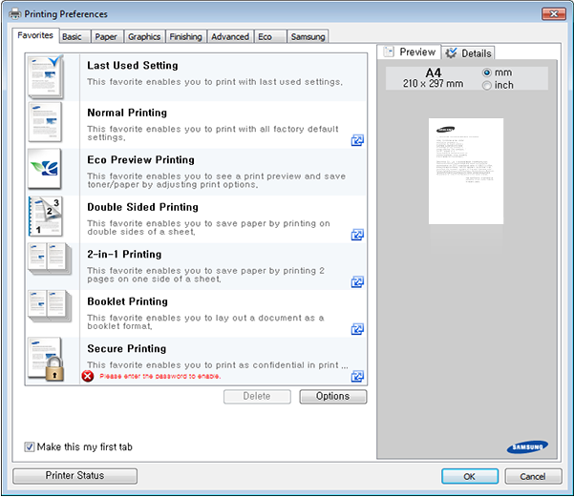The image size is (574, 497).
Task: Select the Double Sided Printing icon
Action: [45, 217]
